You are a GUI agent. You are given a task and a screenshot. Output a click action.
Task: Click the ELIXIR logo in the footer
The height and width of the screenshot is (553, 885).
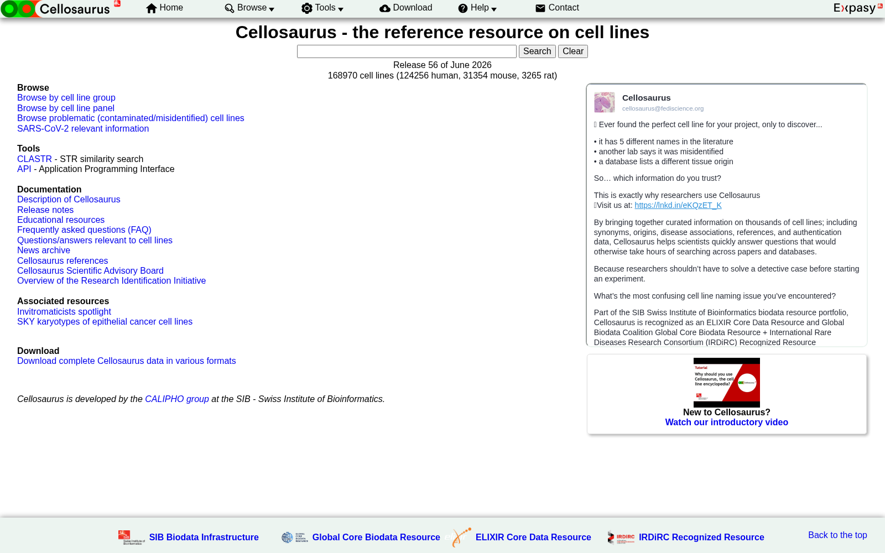pyautogui.click(x=459, y=537)
